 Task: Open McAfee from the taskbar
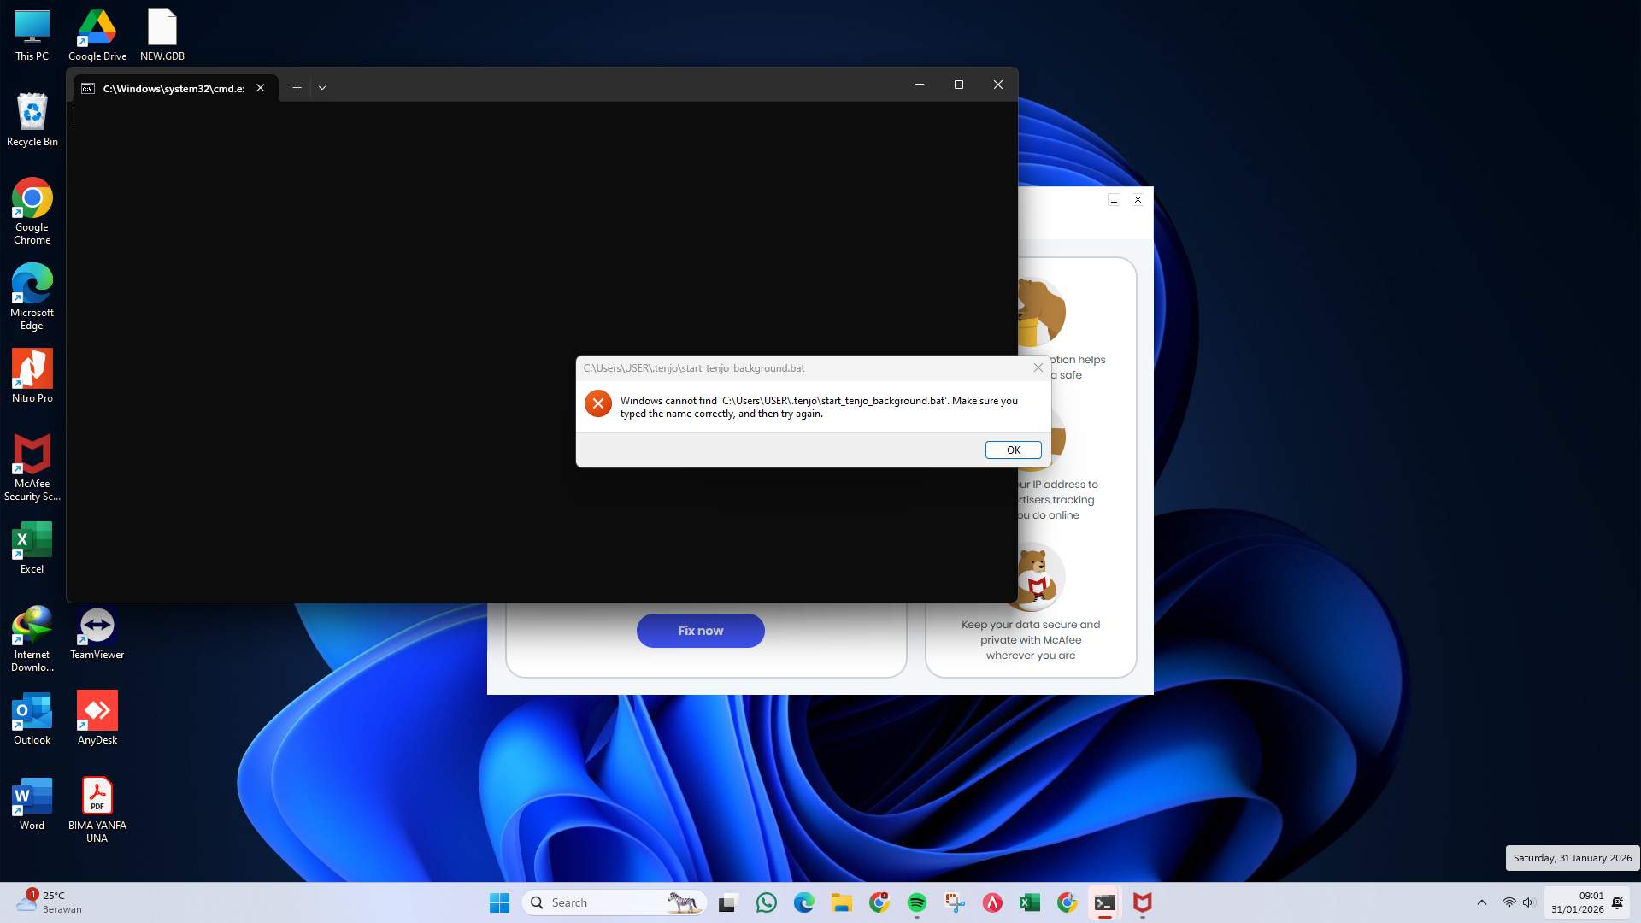coord(1141,902)
